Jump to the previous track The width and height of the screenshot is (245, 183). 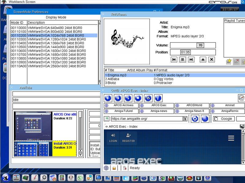tap(174, 60)
